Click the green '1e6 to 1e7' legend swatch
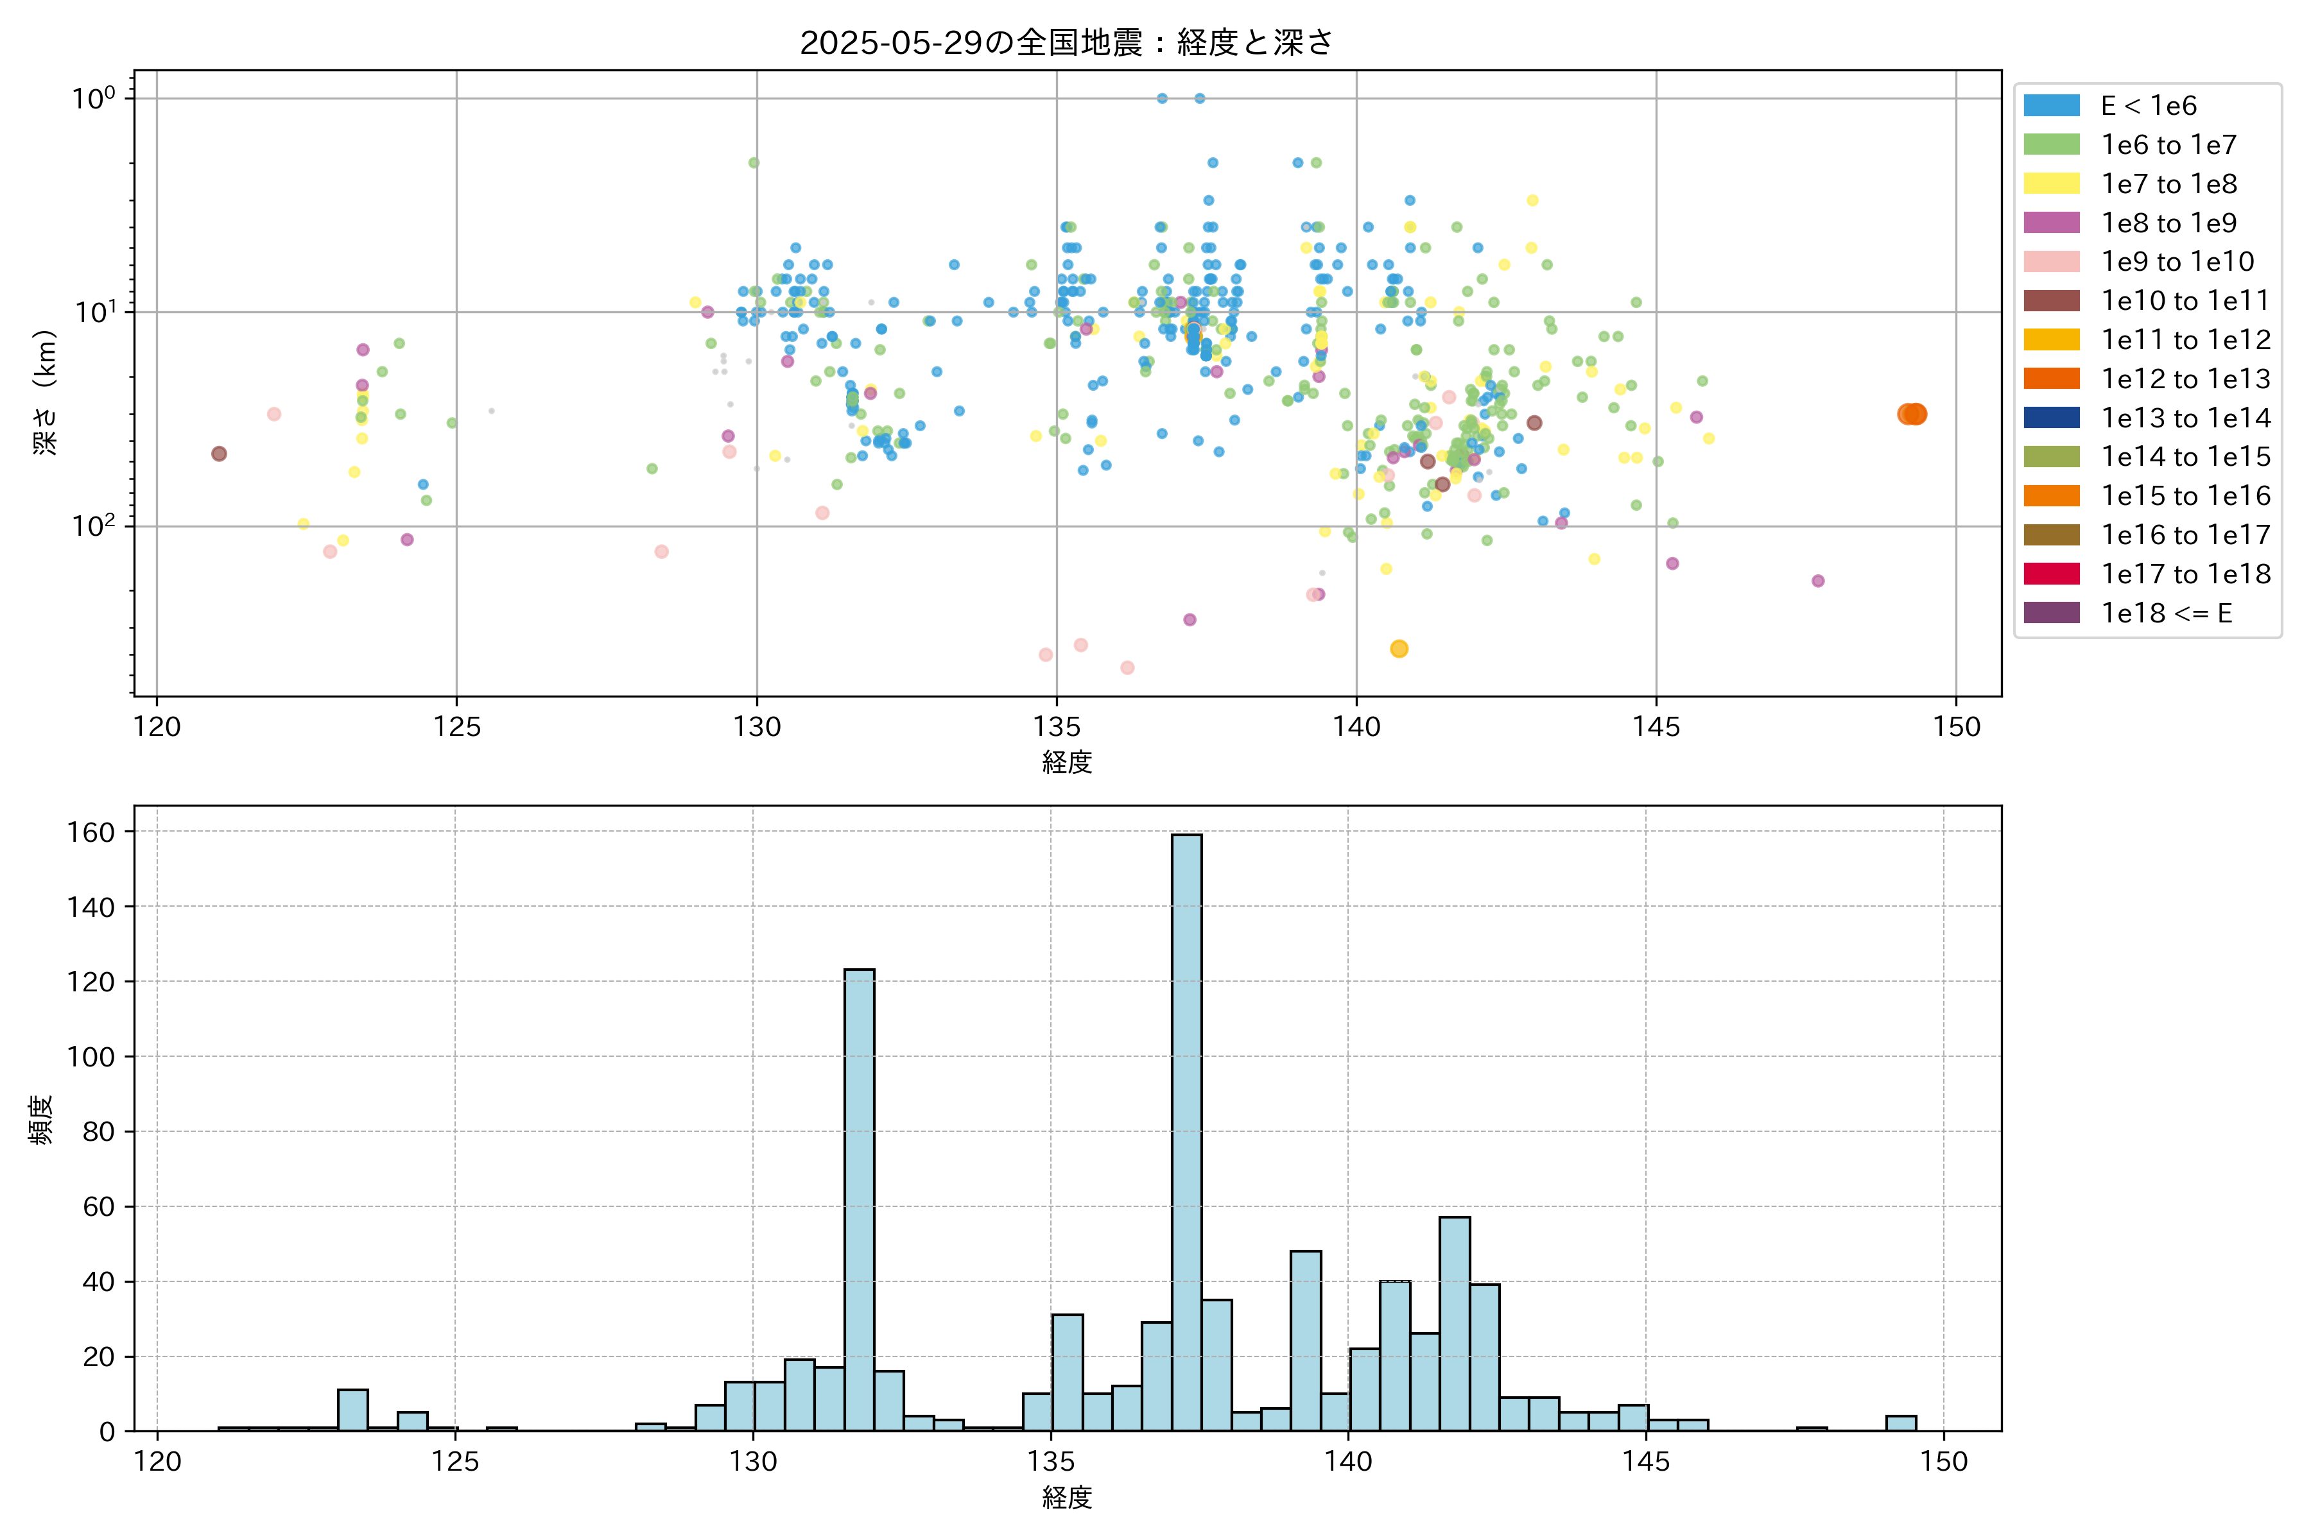 click(x=2050, y=144)
